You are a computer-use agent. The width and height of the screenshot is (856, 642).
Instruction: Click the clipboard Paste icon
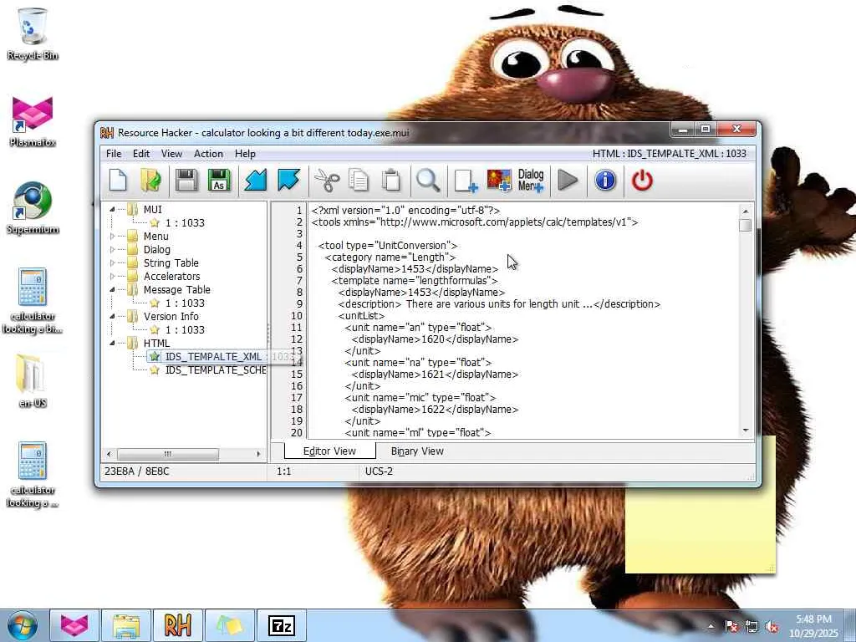point(391,181)
